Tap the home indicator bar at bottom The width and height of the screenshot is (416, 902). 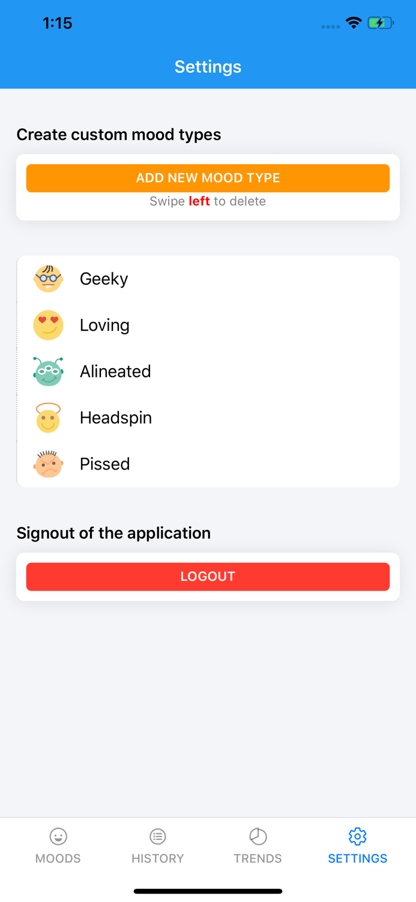point(208,891)
